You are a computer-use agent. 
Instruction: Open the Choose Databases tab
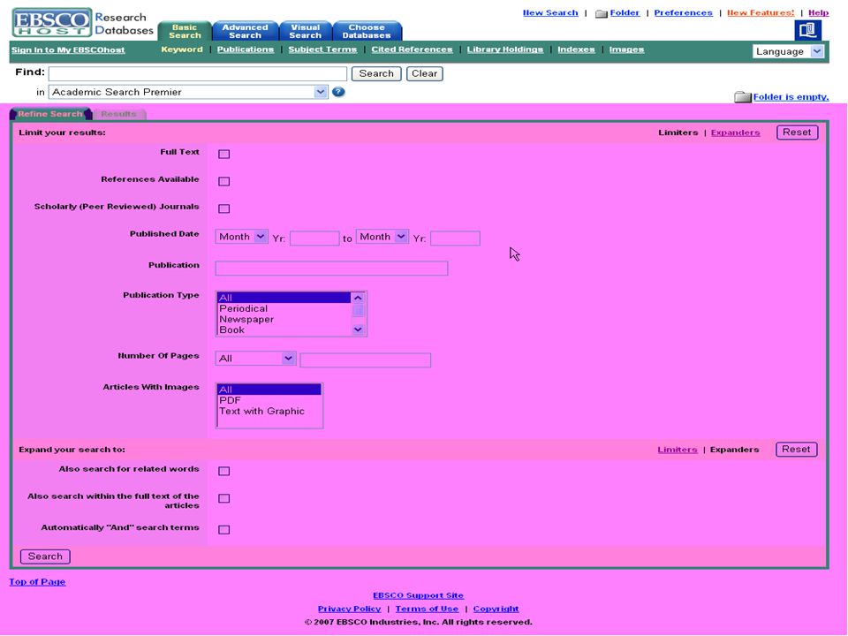(x=367, y=32)
